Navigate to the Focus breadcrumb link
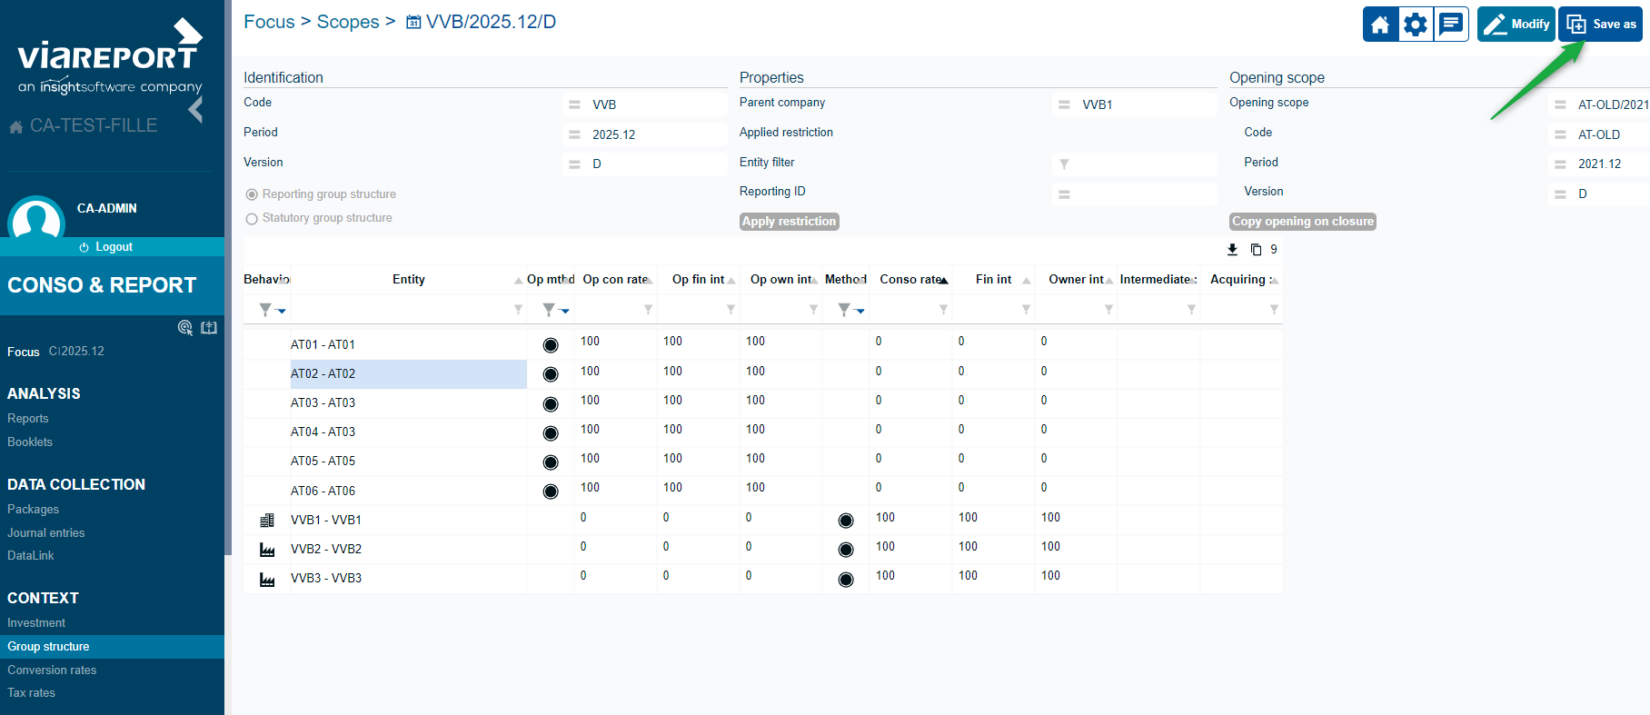The image size is (1650, 715). [269, 22]
